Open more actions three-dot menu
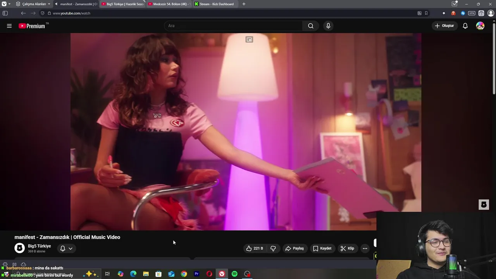Viewport: 496px width, 279px height. (365, 248)
